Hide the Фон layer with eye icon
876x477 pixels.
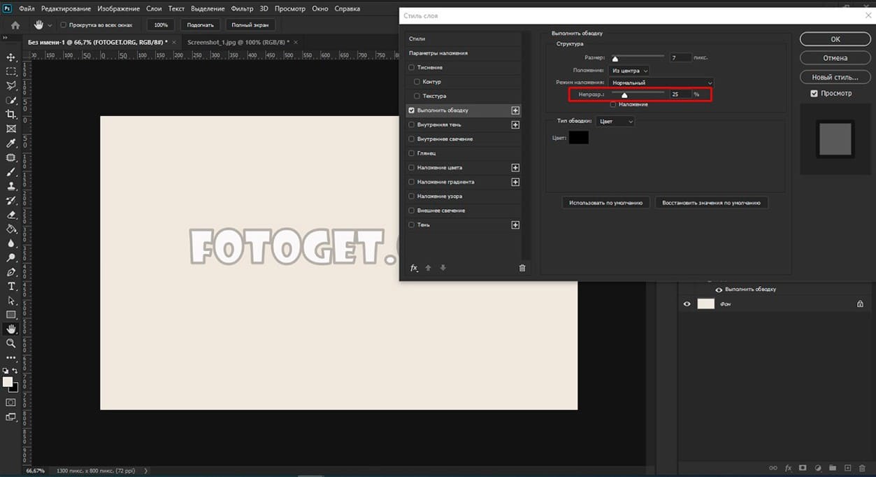click(x=687, y=304)
